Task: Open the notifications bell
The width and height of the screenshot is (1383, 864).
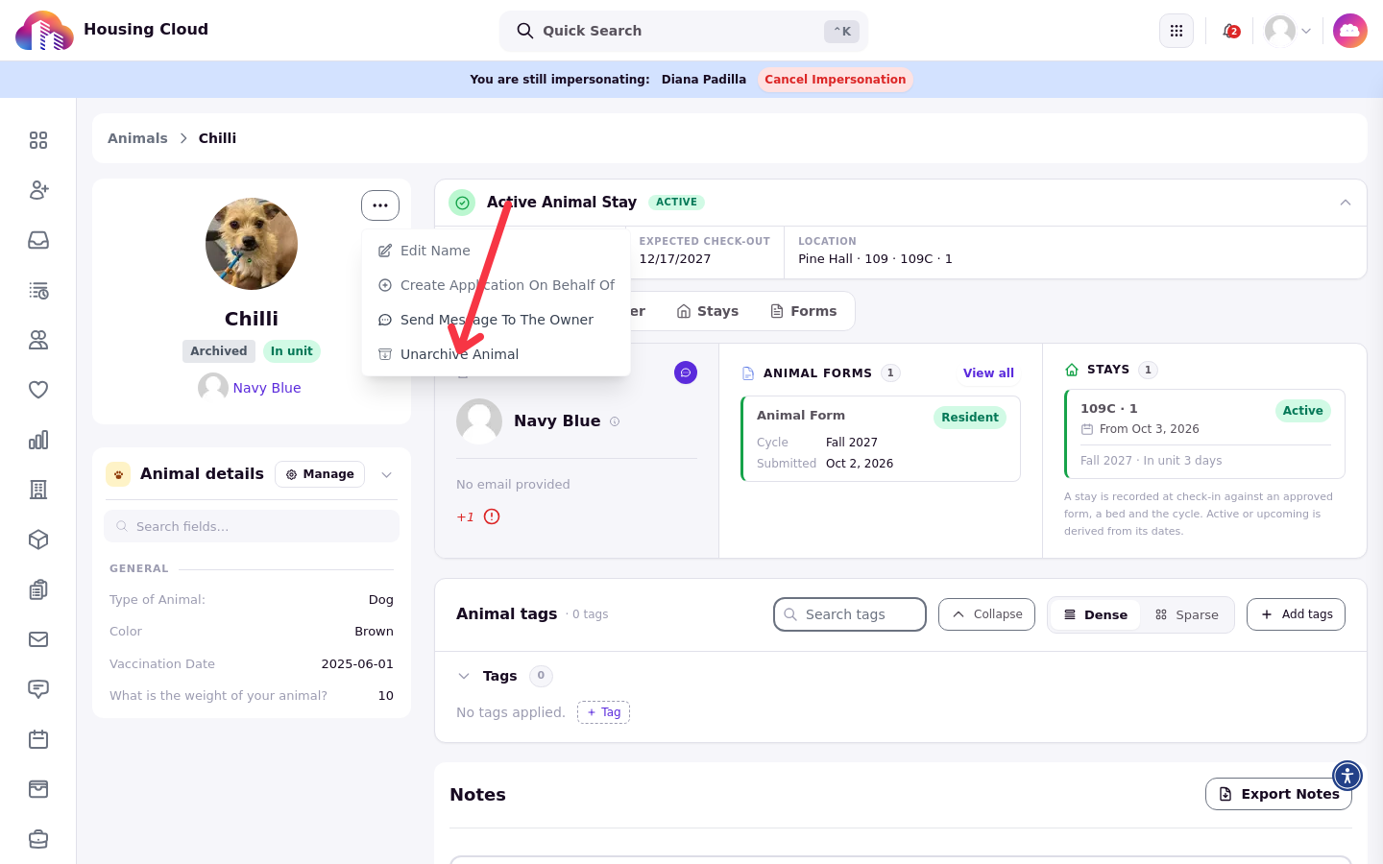Action: coord(1230,31)
